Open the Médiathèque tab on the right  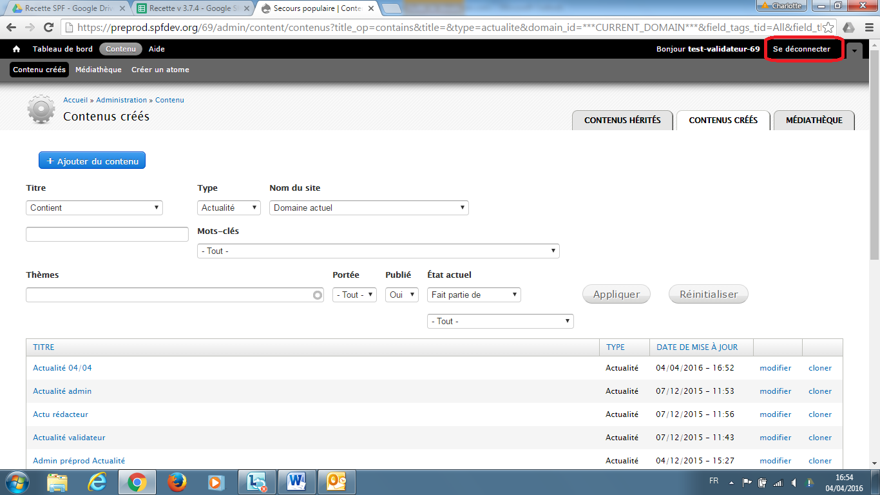[x=814, y=121]
